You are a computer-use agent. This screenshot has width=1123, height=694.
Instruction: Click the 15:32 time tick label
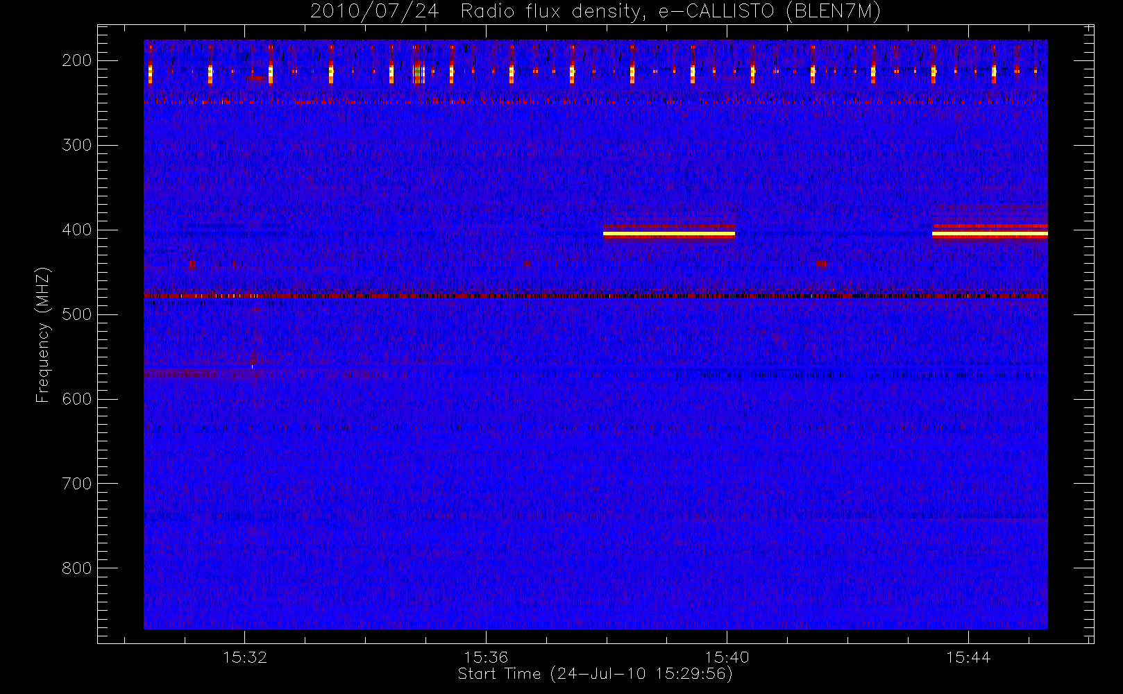click(245, 657)
